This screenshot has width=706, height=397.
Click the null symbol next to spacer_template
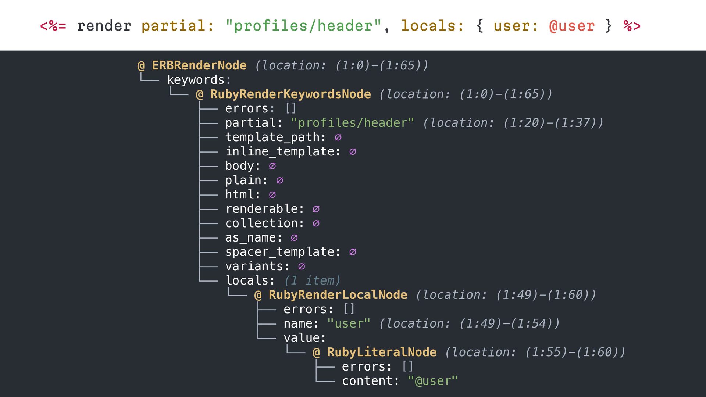tap(353, 252)
